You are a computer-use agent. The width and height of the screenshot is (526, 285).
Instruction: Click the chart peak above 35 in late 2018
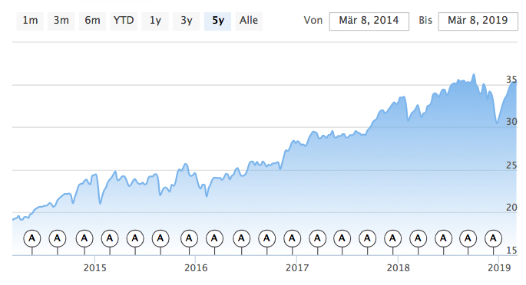click(474, 74)
